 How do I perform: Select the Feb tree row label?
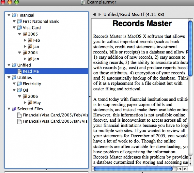pyautogui.click(x=37, y=40)
